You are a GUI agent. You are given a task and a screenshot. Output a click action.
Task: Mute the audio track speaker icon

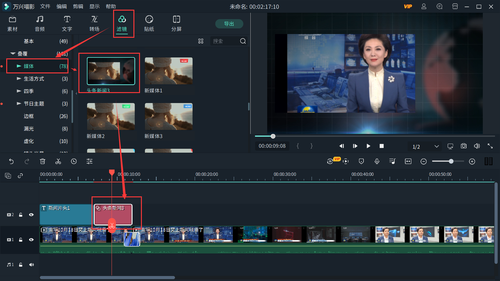pyautogui.click(x=31, y=264)
